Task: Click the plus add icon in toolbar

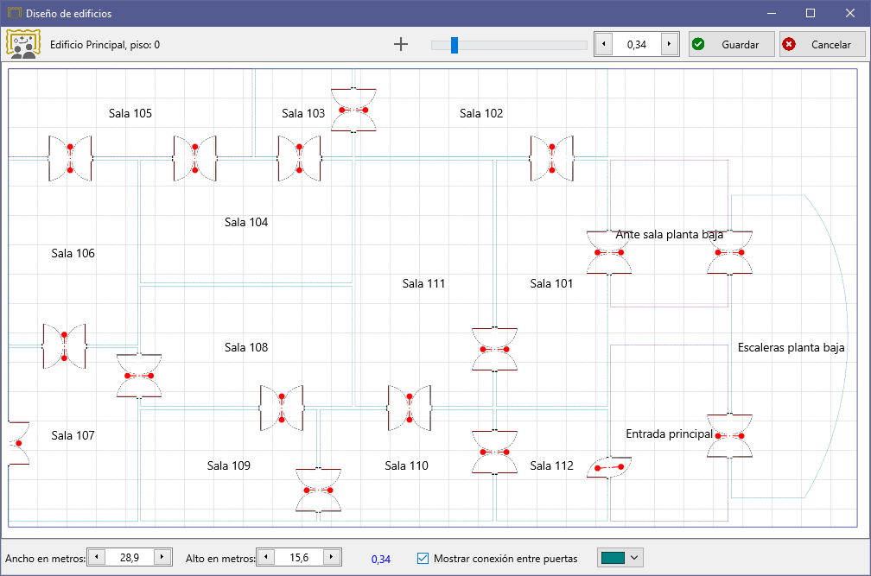Action: click(x=401, y=44)
